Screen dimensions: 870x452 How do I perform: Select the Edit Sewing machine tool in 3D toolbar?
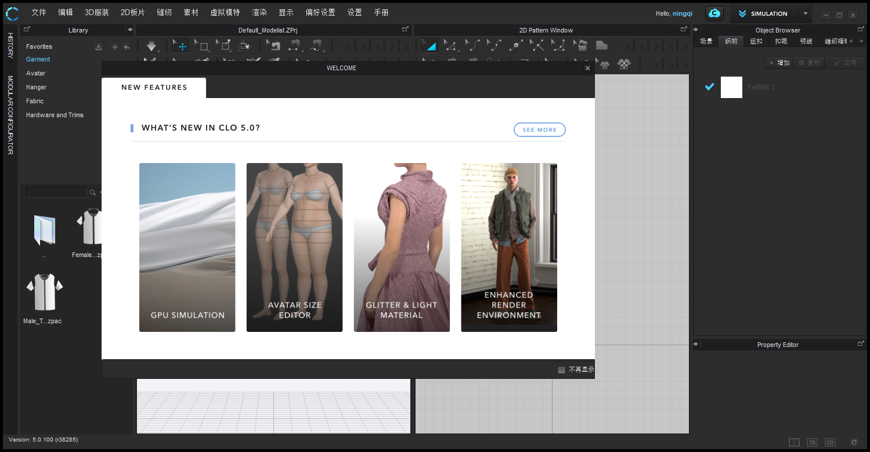(274, 46)
